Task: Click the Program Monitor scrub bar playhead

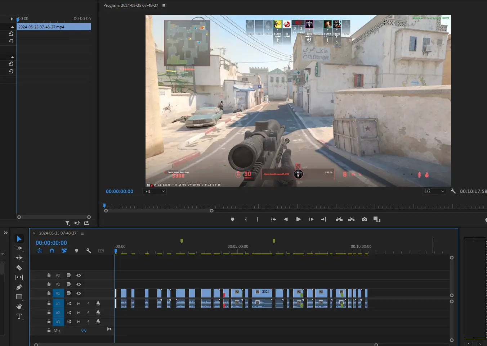Action: [x=104, y=206]
